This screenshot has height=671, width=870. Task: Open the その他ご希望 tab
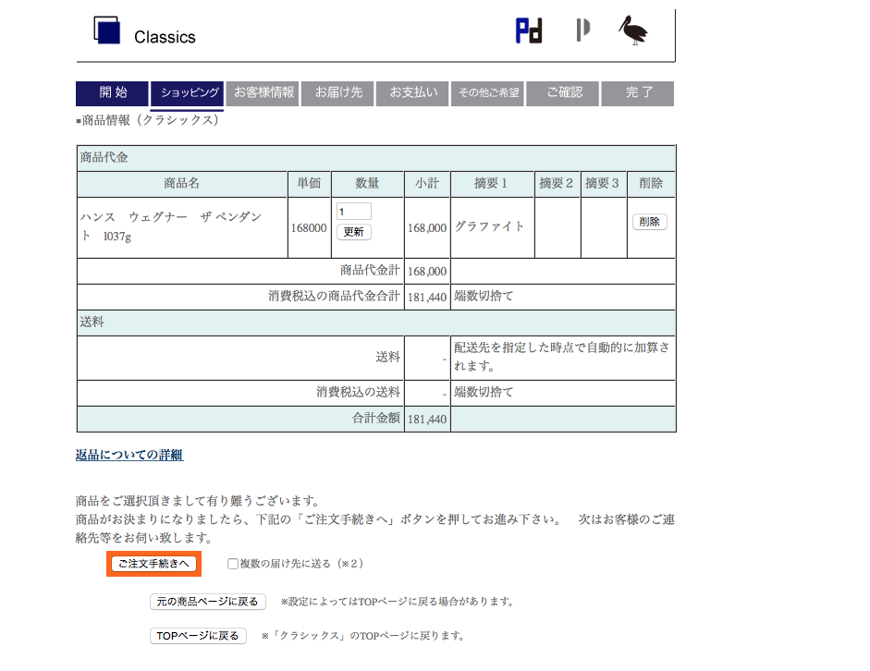[x=488, y=93]
